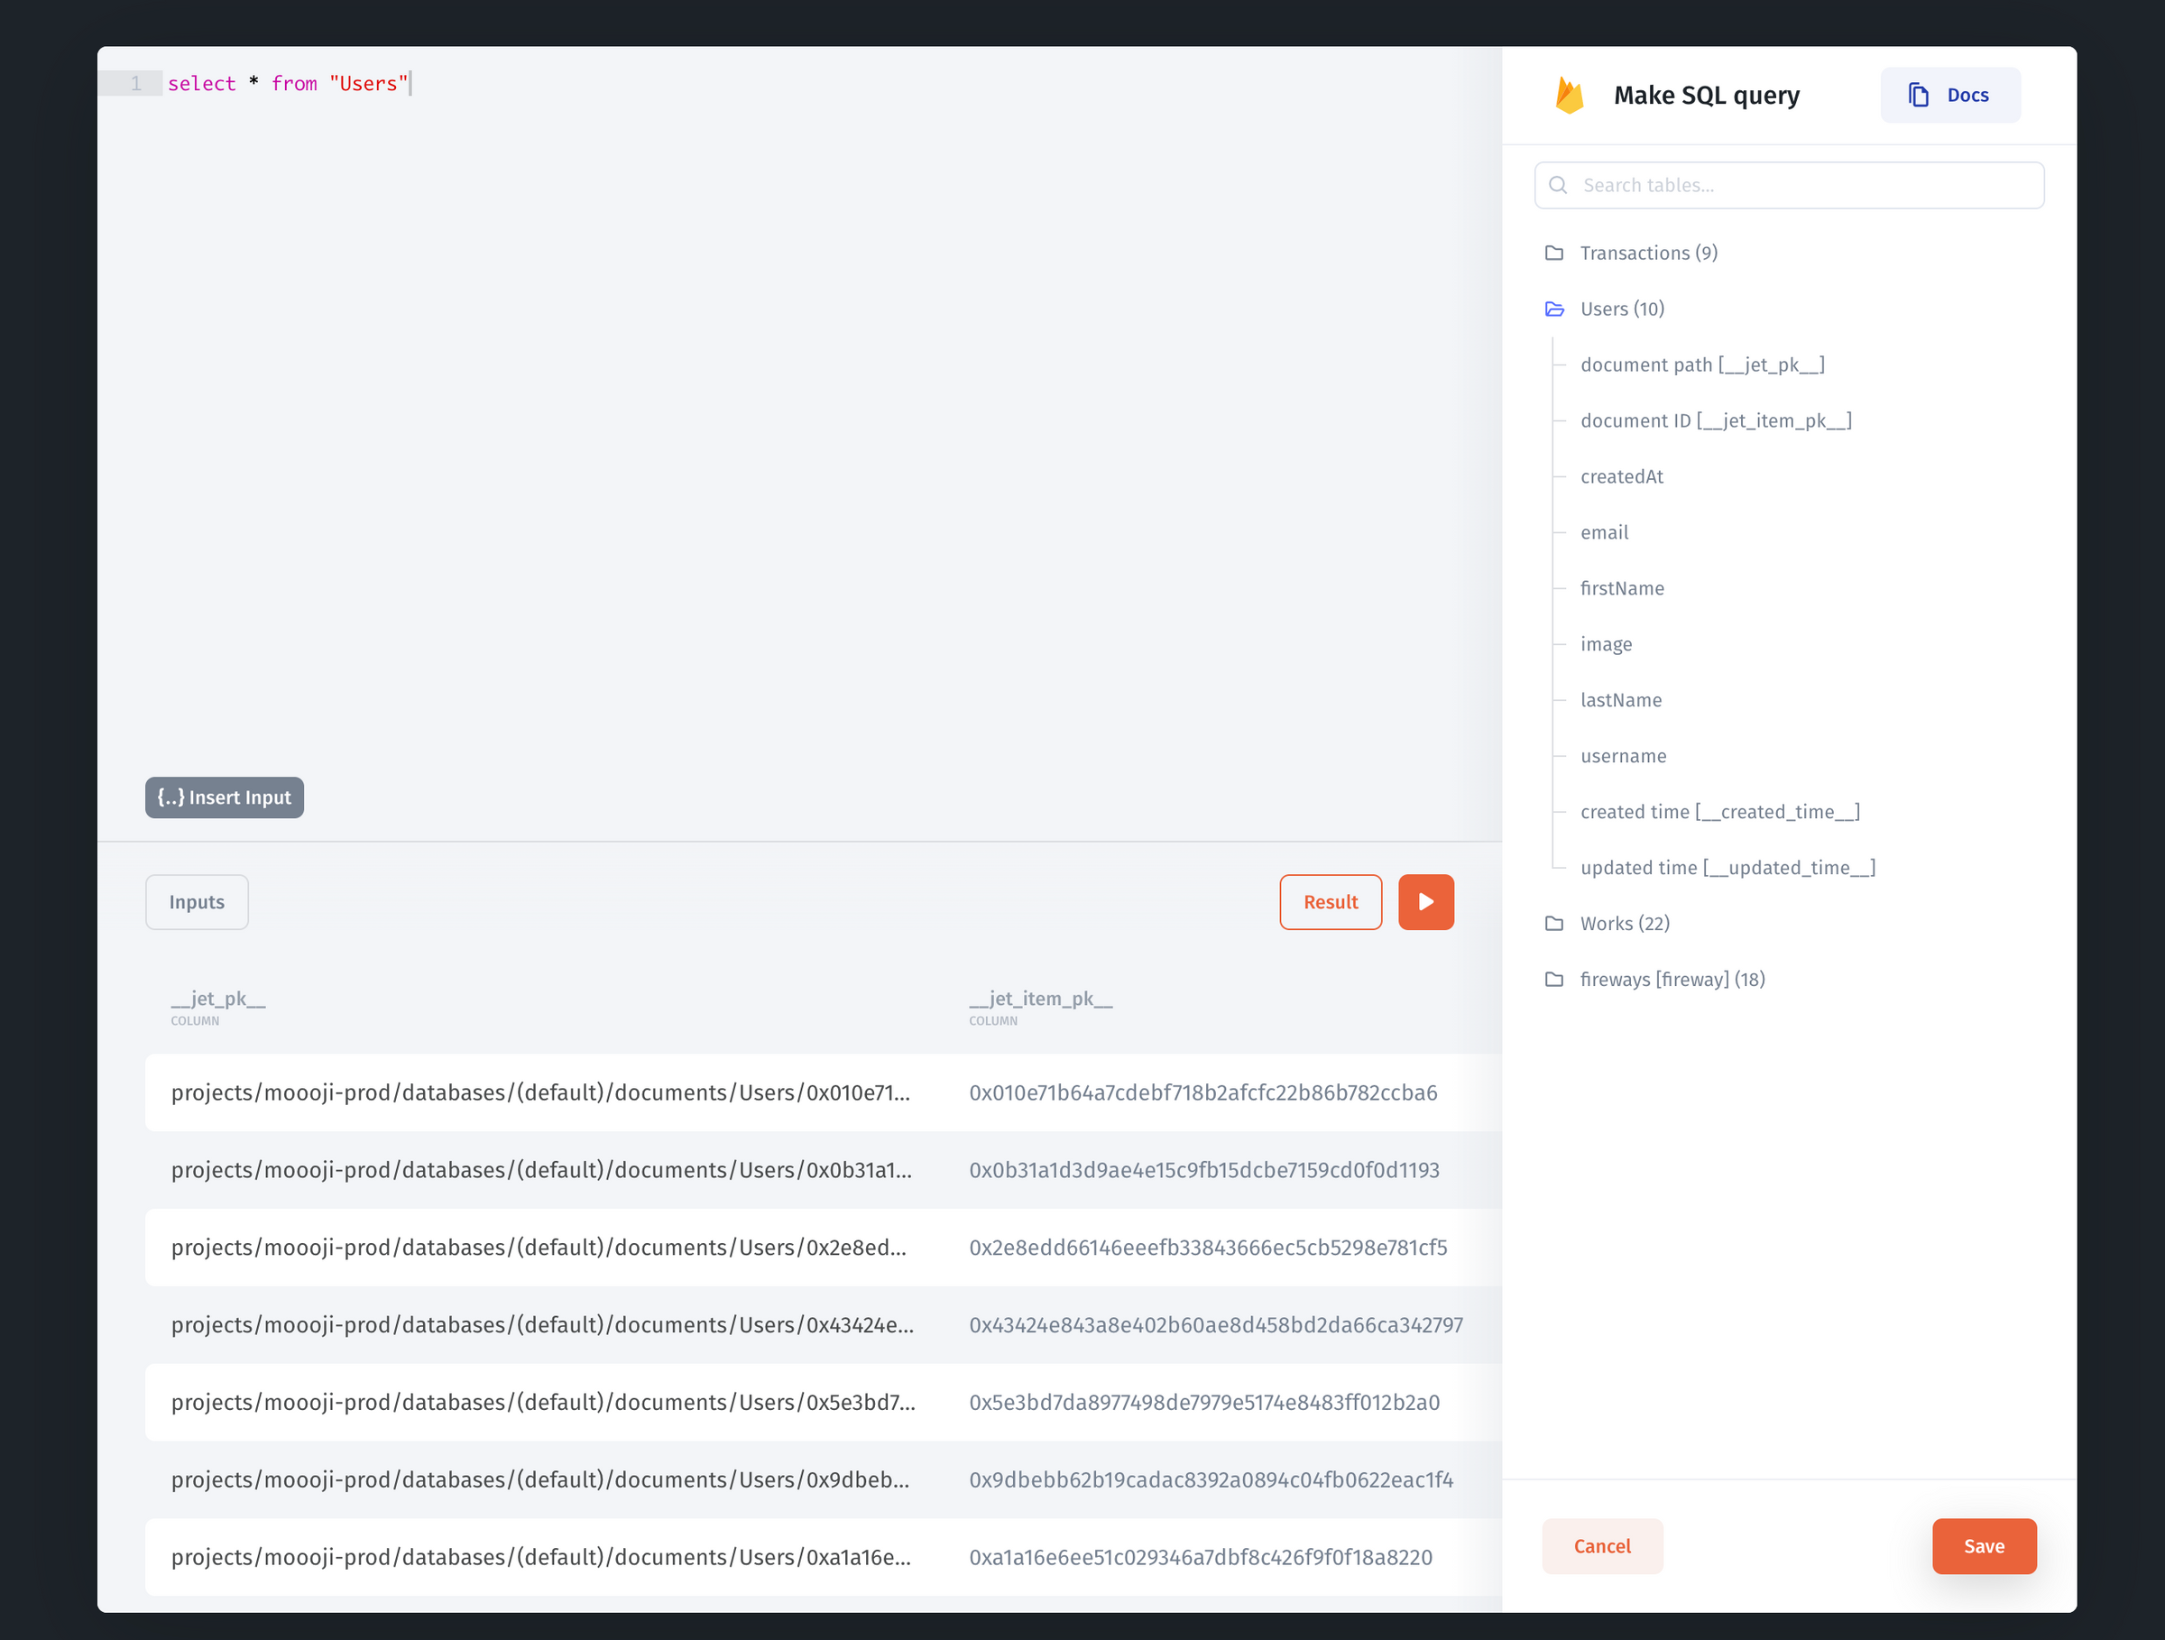Run the SQL query with the play icon
The width and height of the screenshot is (2165, 1640).
(x=1425, y=901)
